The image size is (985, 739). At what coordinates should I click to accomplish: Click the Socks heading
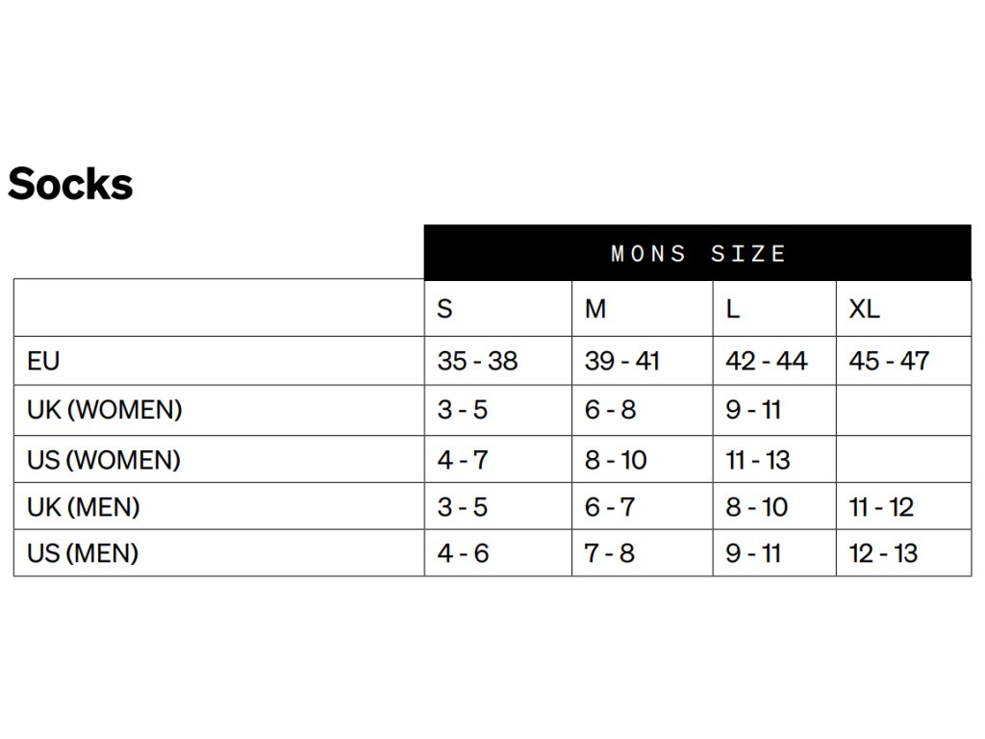coord(70,184)
